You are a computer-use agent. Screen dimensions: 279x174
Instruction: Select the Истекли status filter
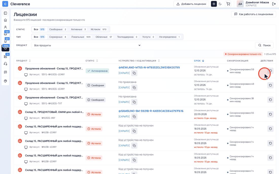(x=99, y=29)
